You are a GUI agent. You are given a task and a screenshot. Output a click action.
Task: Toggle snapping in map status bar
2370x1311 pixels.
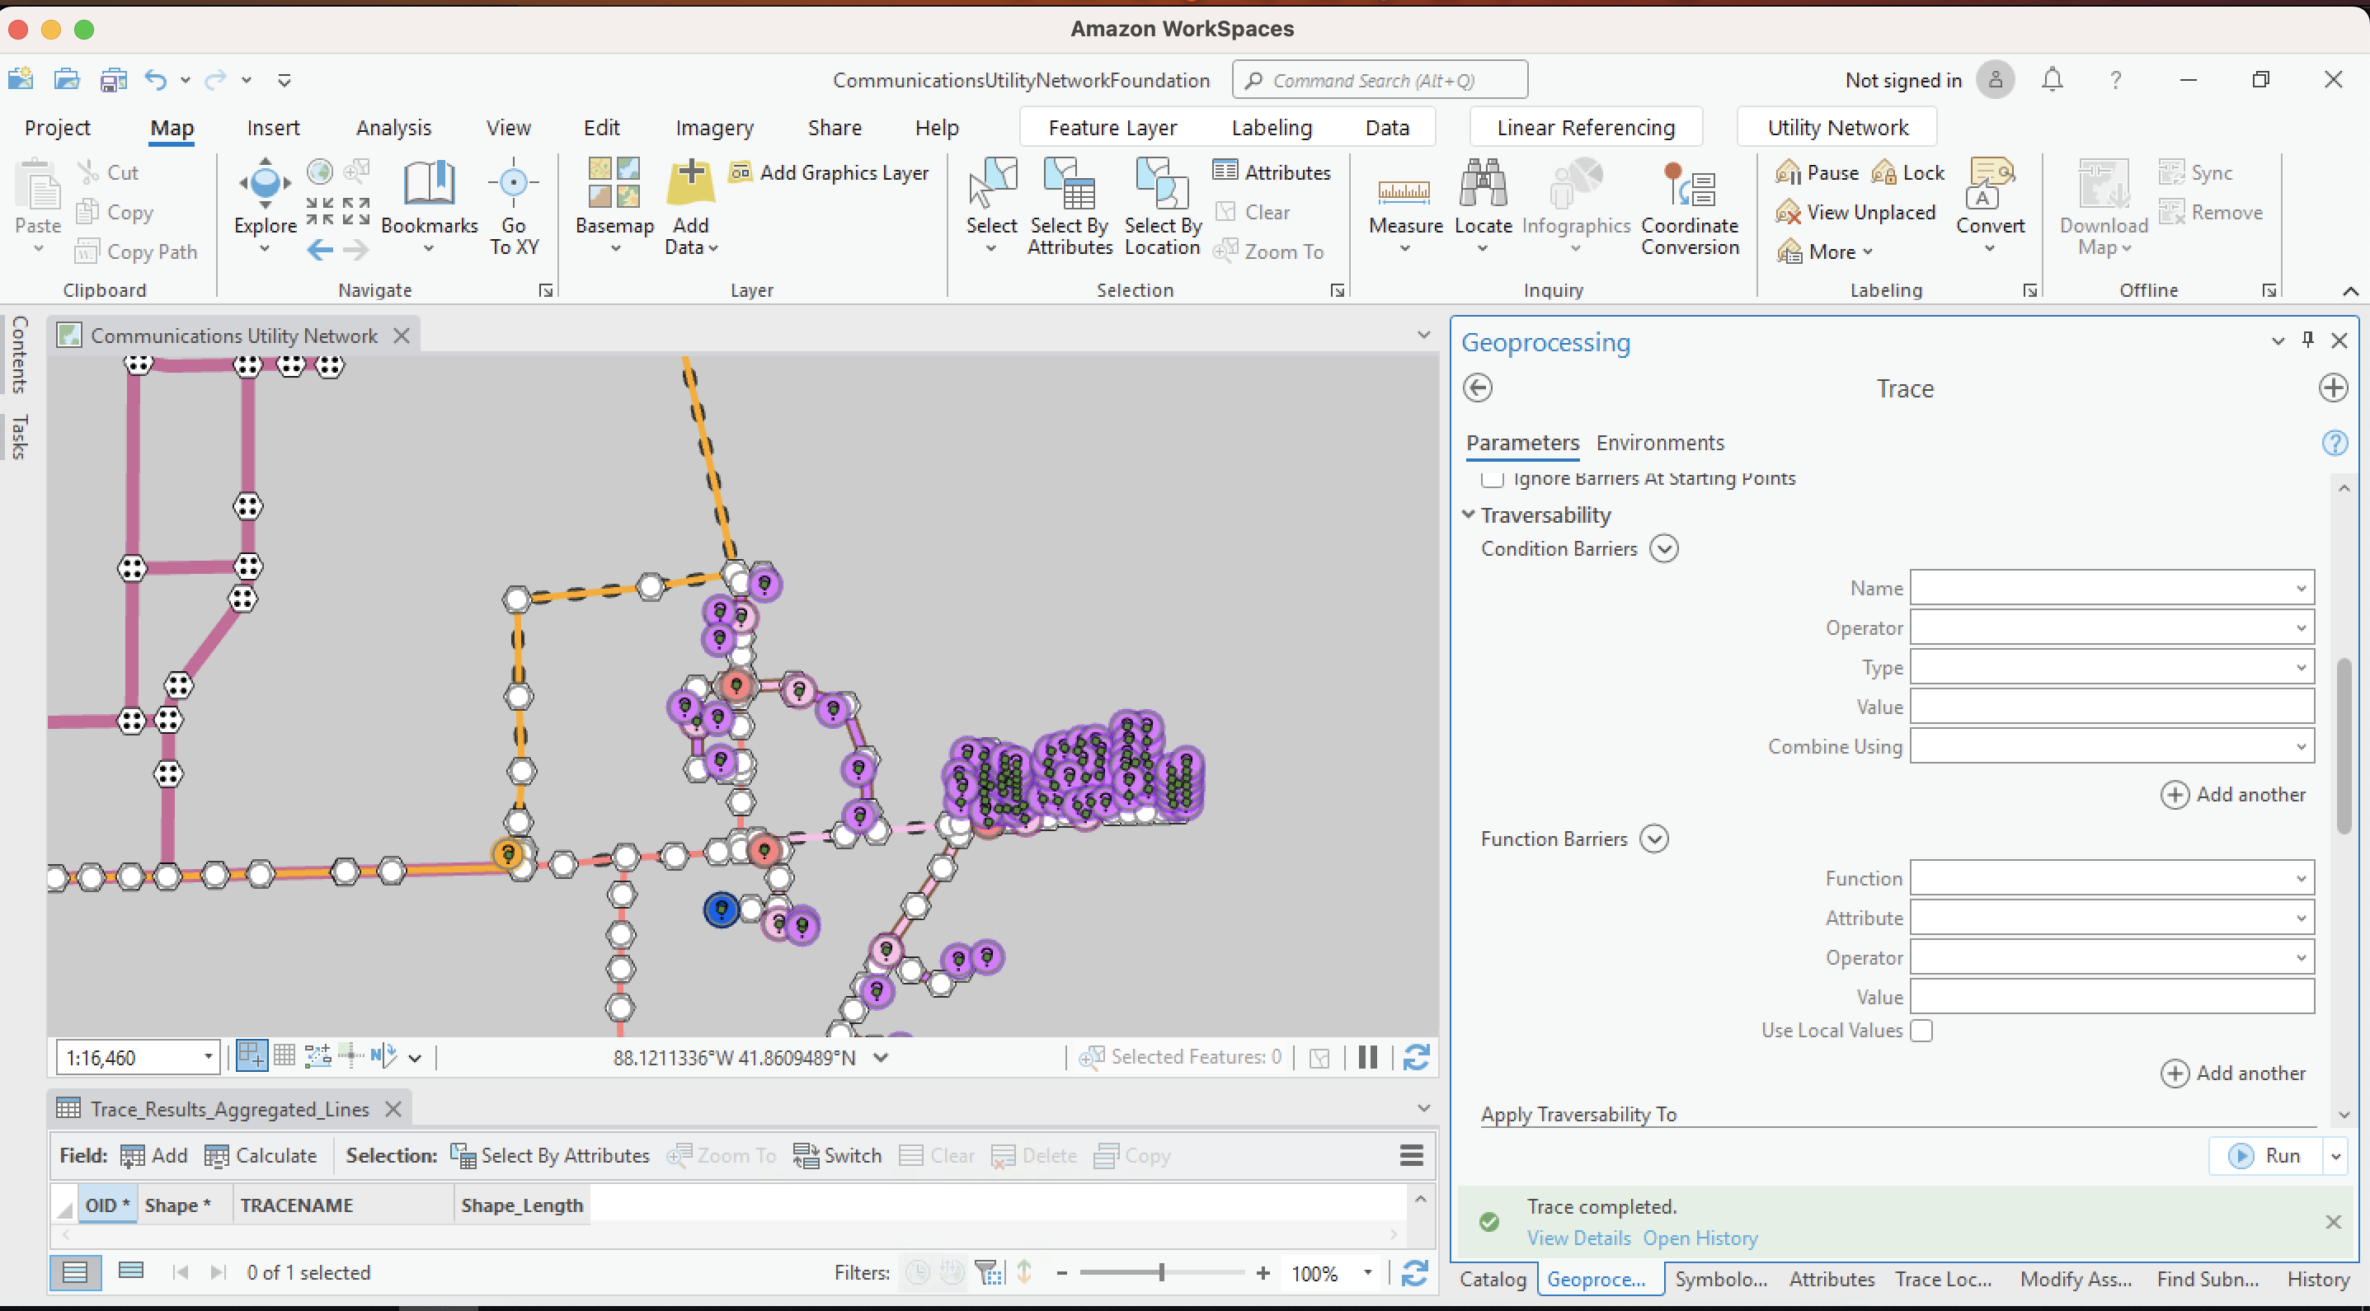(x=252, y=1056)
